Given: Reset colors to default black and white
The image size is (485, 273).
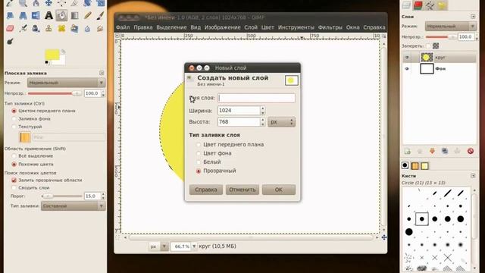Looking at the screenshot, I should (47, 62).
